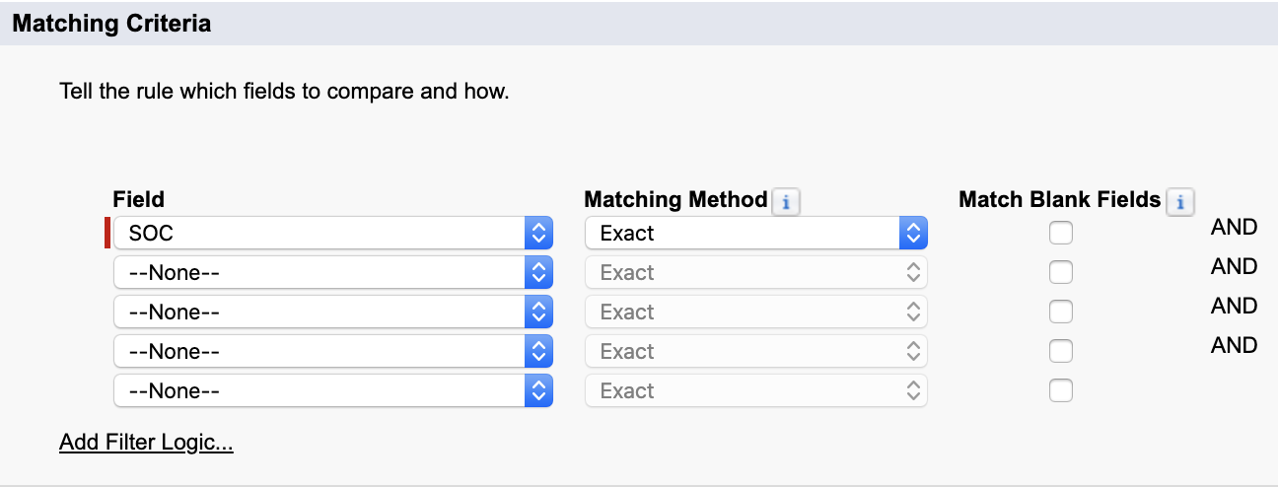Click the Matching Method info icon
The height and width of the screenshot is (487, 1278).
[x=786, y=202]
